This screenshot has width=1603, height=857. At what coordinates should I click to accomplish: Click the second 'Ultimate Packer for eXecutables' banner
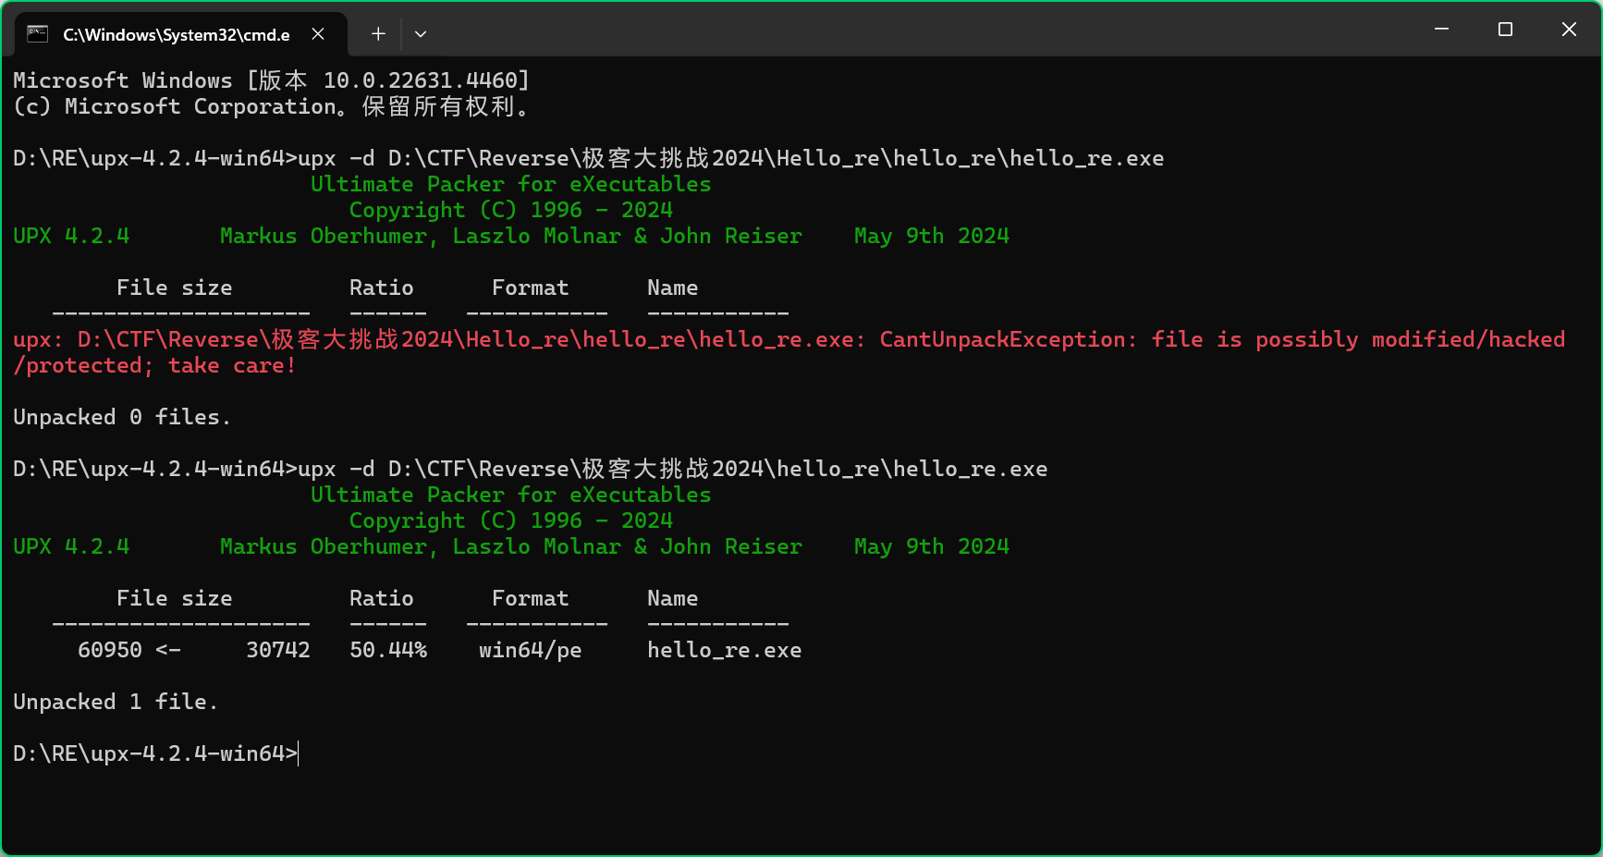(x=510, y=495)
